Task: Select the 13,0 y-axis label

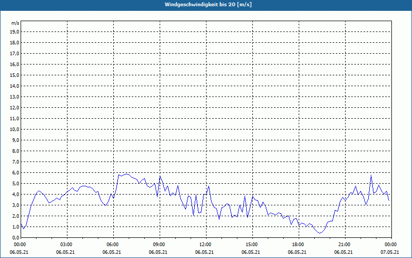Action: 14,97
